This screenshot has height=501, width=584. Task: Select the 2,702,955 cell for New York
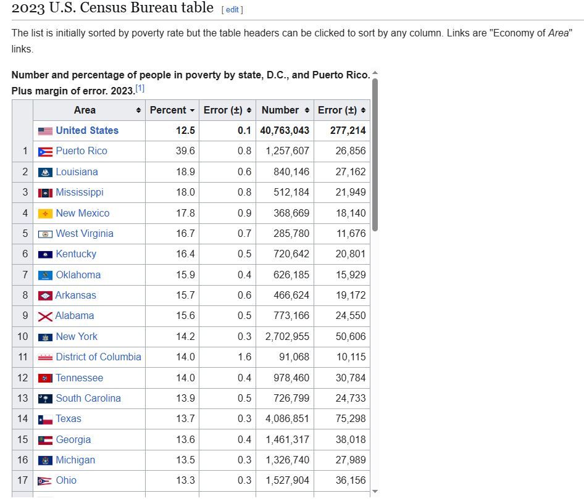tap(285, 337)
